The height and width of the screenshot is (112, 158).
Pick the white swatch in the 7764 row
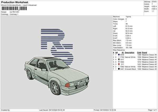[x=119, y=57]
